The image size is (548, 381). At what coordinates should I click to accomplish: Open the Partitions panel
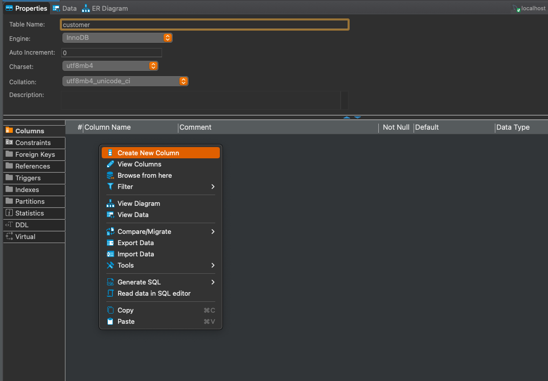[27, 201]
